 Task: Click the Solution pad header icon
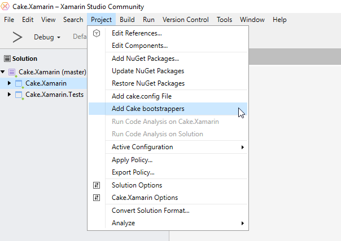tap(7, 58)
